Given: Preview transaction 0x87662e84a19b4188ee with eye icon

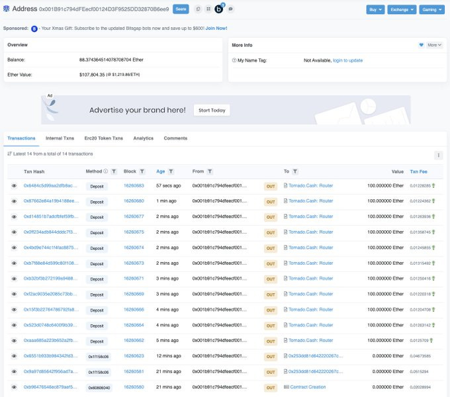Looking at the screenshot, I should click(14, 201).
